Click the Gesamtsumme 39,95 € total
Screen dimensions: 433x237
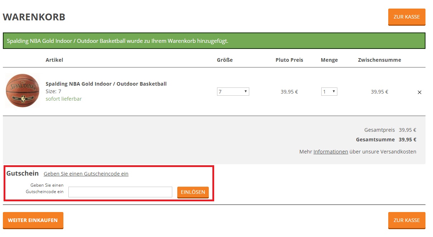(x=386, y=140)
